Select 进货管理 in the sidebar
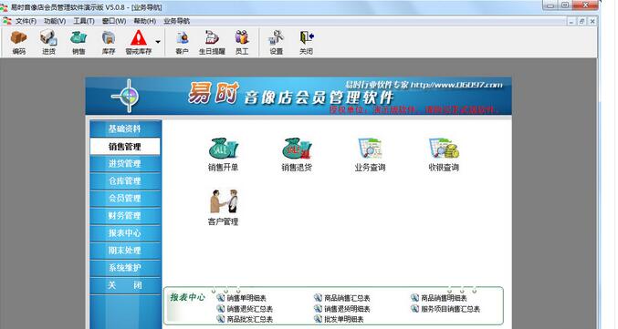618x329 pixels. coord(125,164)
